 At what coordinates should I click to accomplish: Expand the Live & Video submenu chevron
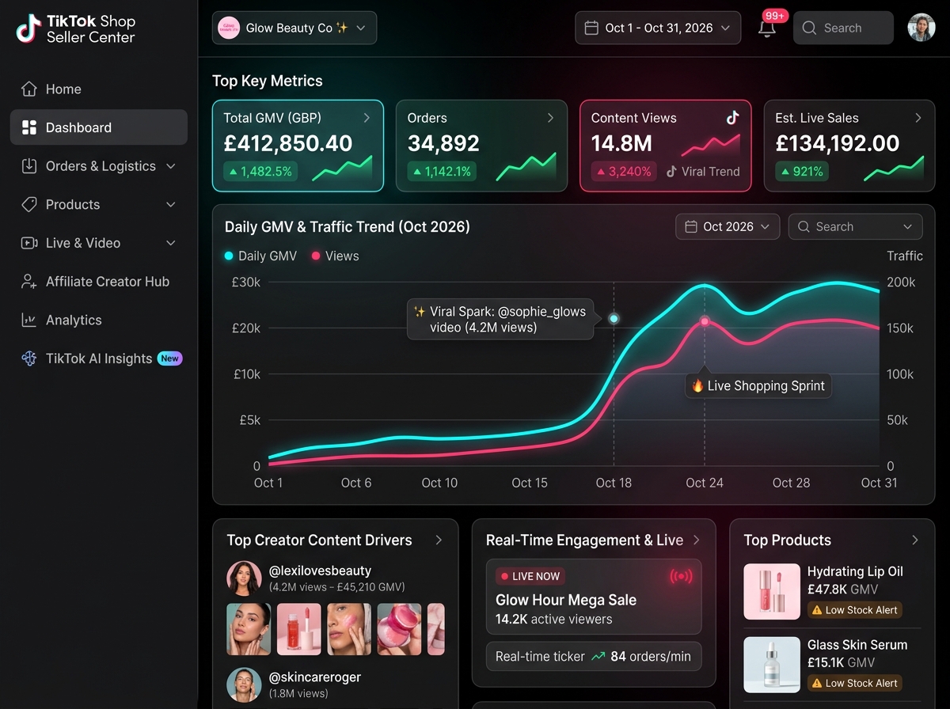point(171,243)
